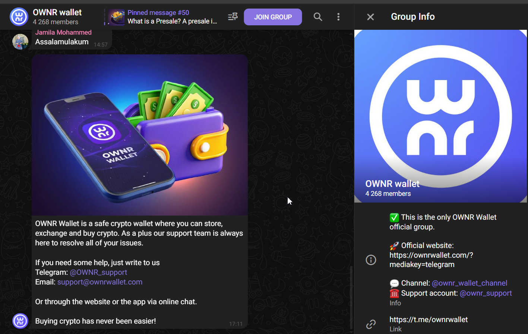Open the OWNR wallet group avatar in header

[x=19, y=17]
